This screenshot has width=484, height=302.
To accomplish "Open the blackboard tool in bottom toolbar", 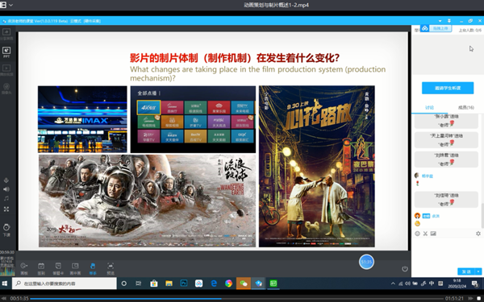I will 23,268.
